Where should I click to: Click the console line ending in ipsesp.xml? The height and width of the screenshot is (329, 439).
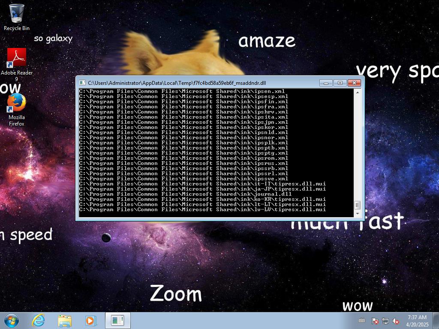183,96
